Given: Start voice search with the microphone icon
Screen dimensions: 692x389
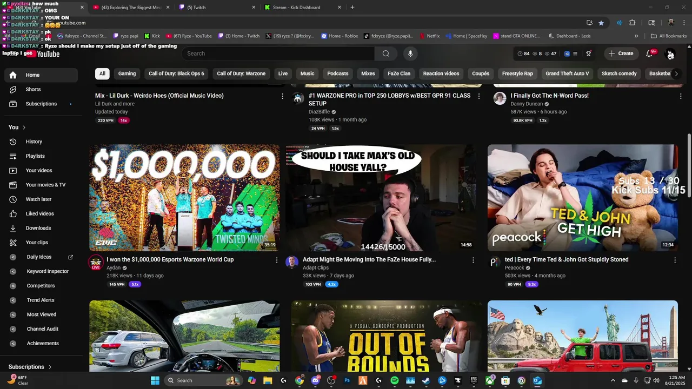Looking at the screenshot, I should 410,53.
